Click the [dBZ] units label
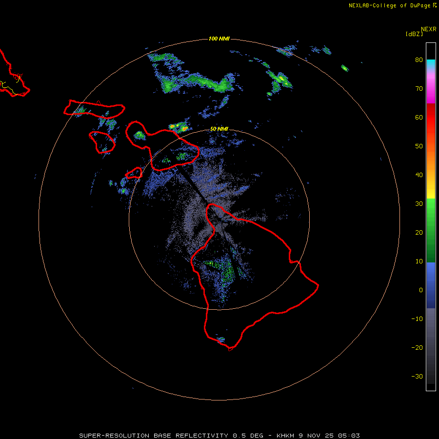The image size is (439, 439). click(414, 34)
